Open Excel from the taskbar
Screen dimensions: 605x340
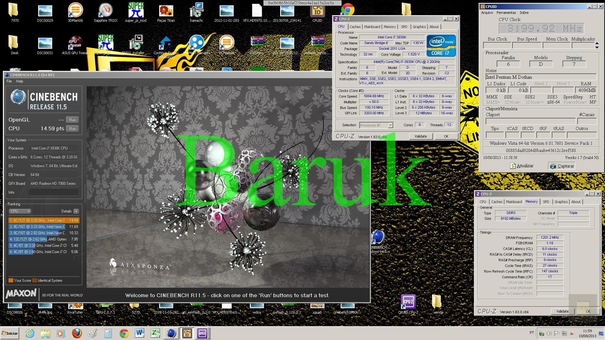point(155,333)
